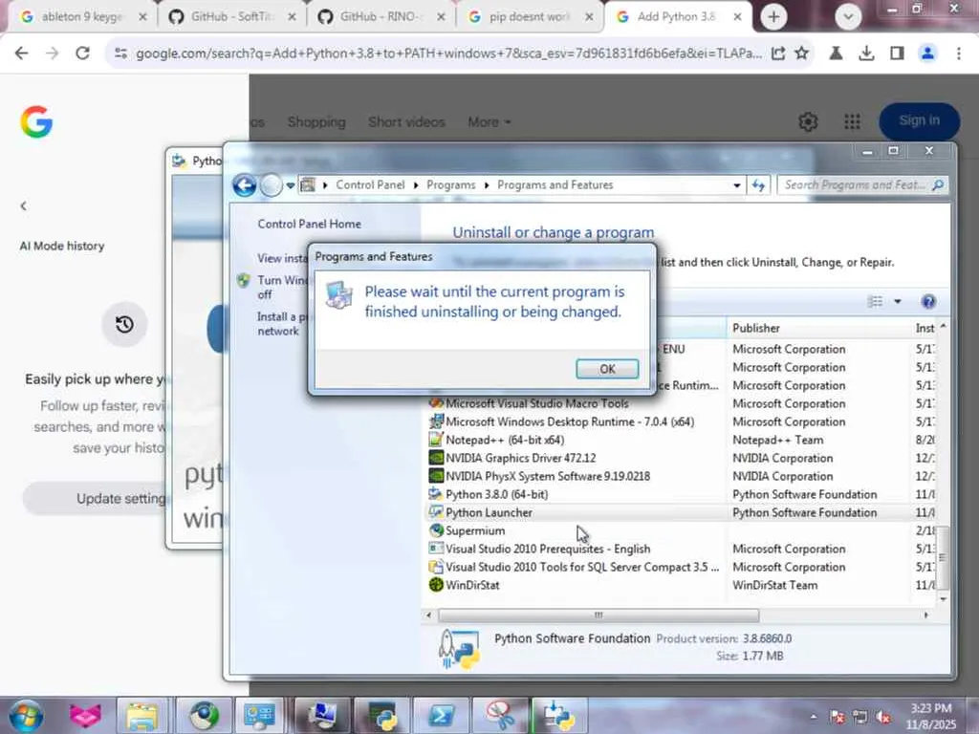This screenshot has width=979, height=734.
Task: Click Control Panel breadcrumb in address bar
Action: (370, 184)
